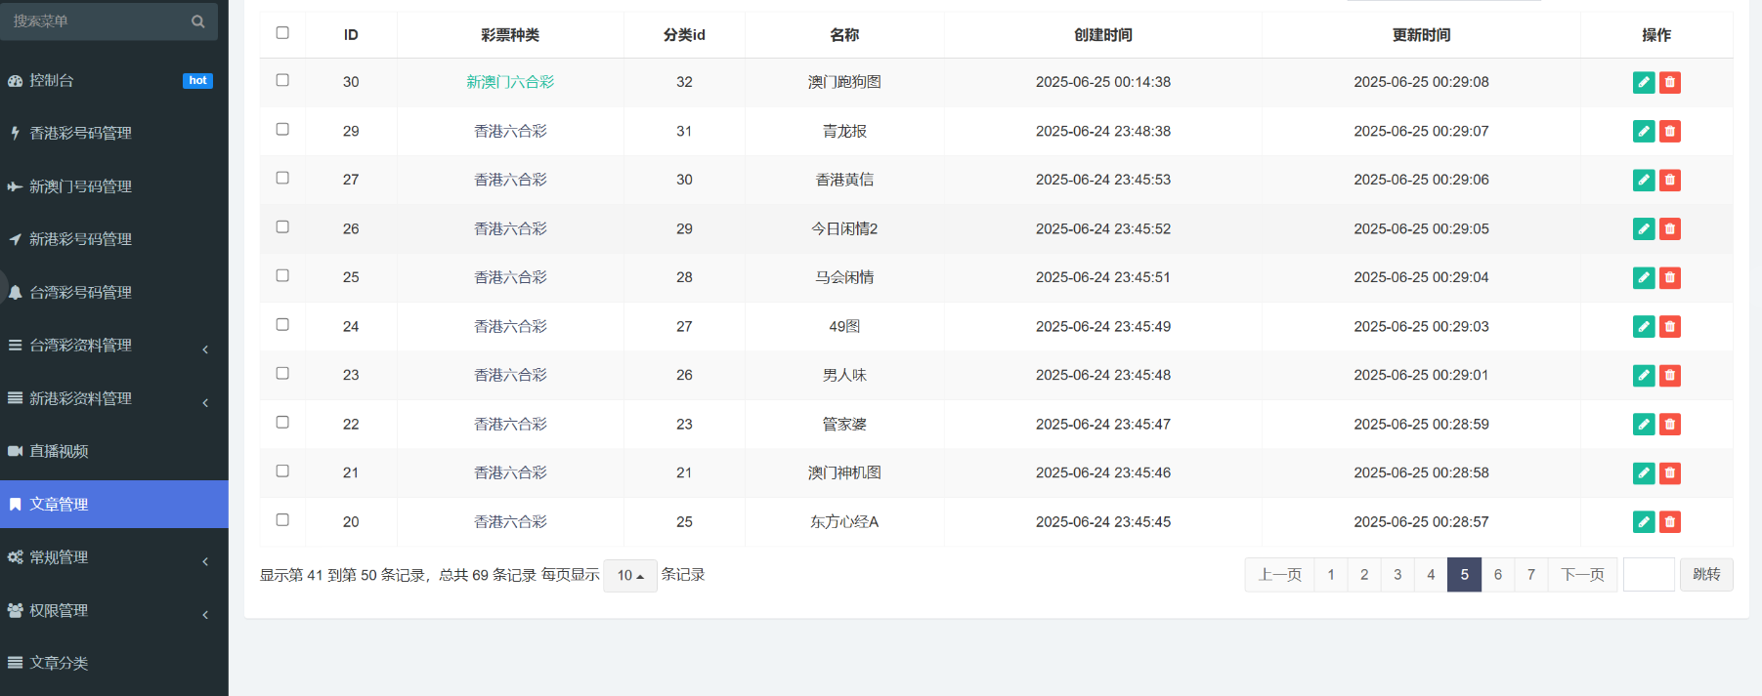
Task: Expand the 权限管理 submenu
Action: click(x=114, y=610)
